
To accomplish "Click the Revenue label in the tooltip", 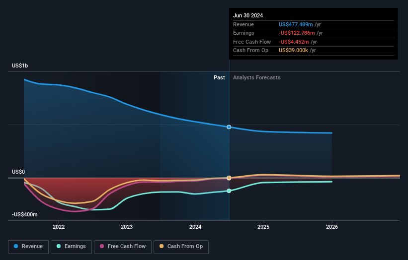I will point(244,24).
